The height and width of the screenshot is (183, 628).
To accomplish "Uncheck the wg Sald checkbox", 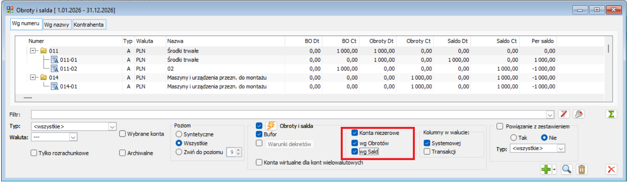I will coord(355,151).
